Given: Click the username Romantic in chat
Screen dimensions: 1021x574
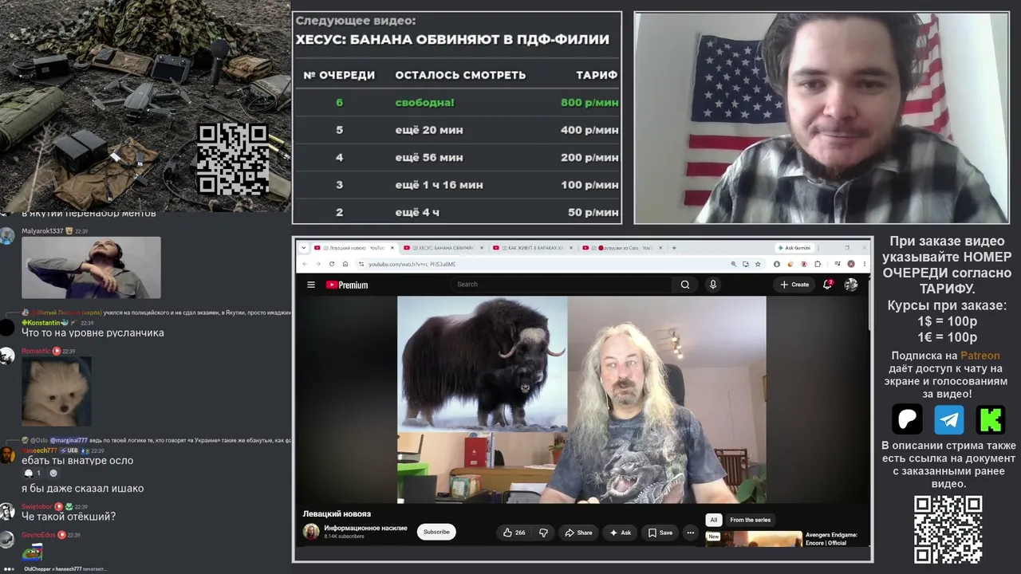Looking at the screenshot, I should [x=36, y=351].
